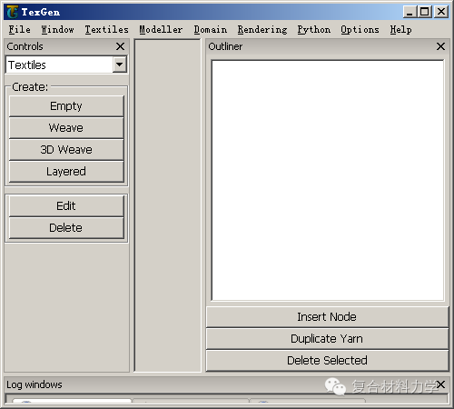454x409 pixels.
Task: Open the Python menu
Action: point(314,29)
